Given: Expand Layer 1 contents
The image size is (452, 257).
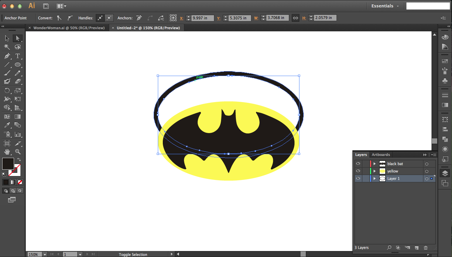Looking at the screenshot, I should tap(374, 178).
